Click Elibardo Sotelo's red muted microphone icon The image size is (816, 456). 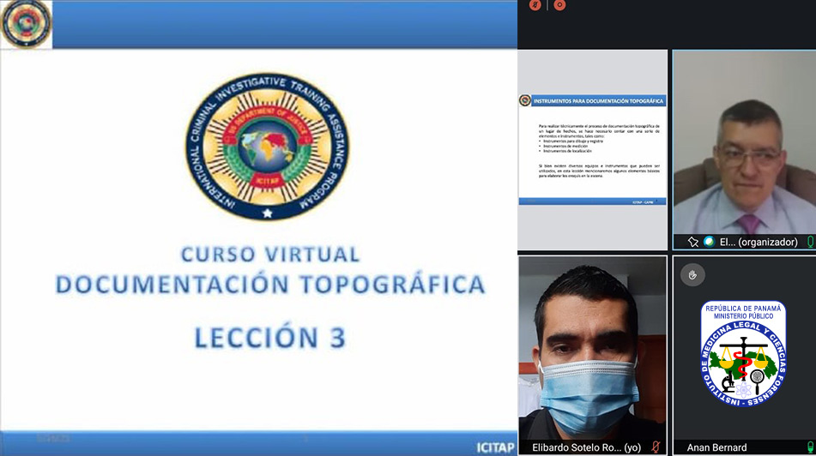[656, 447]
